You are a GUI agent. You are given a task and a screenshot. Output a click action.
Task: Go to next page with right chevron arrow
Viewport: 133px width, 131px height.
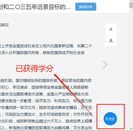(105, 65)
